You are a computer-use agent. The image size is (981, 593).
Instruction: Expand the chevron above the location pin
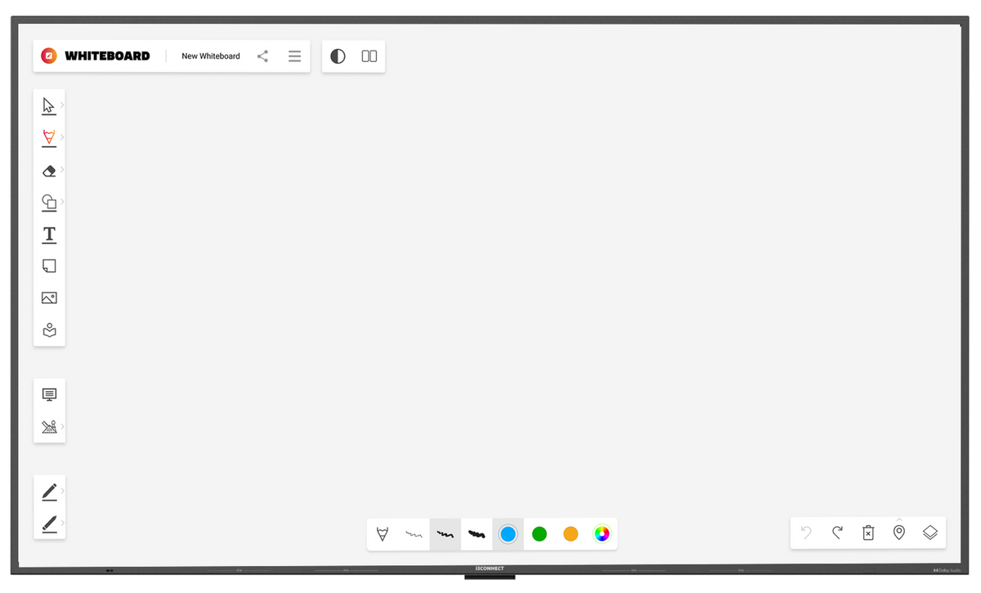[x=899, y=519]
